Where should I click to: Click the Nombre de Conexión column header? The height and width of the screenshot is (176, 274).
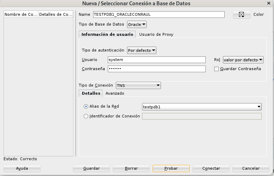coord(21,15)
